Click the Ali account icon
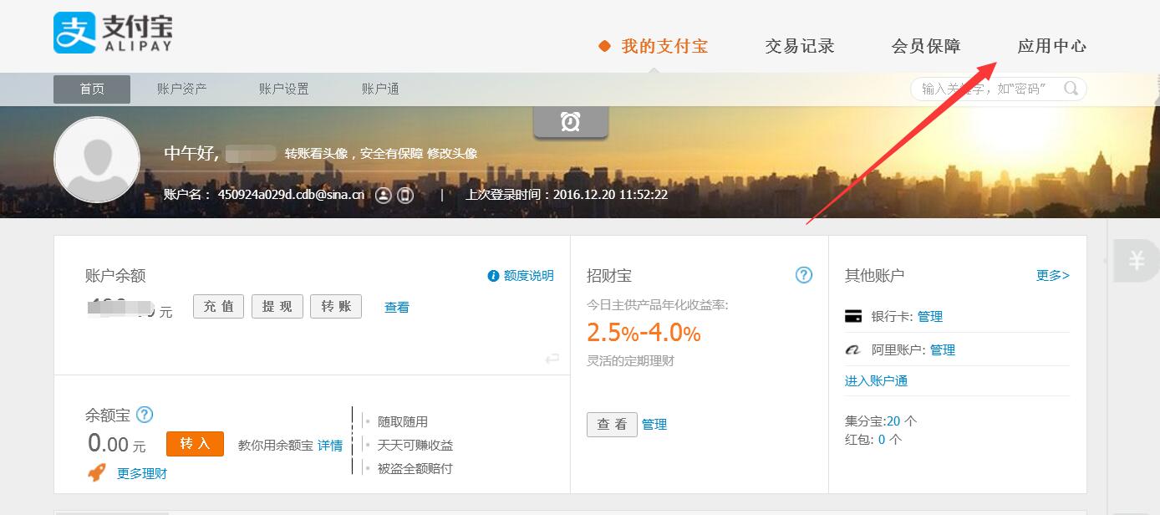Screen dimensions: 1160x515 tap(853, 350)
